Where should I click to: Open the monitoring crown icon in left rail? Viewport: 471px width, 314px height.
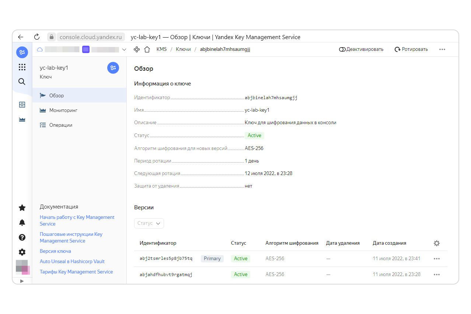[22, 119]
